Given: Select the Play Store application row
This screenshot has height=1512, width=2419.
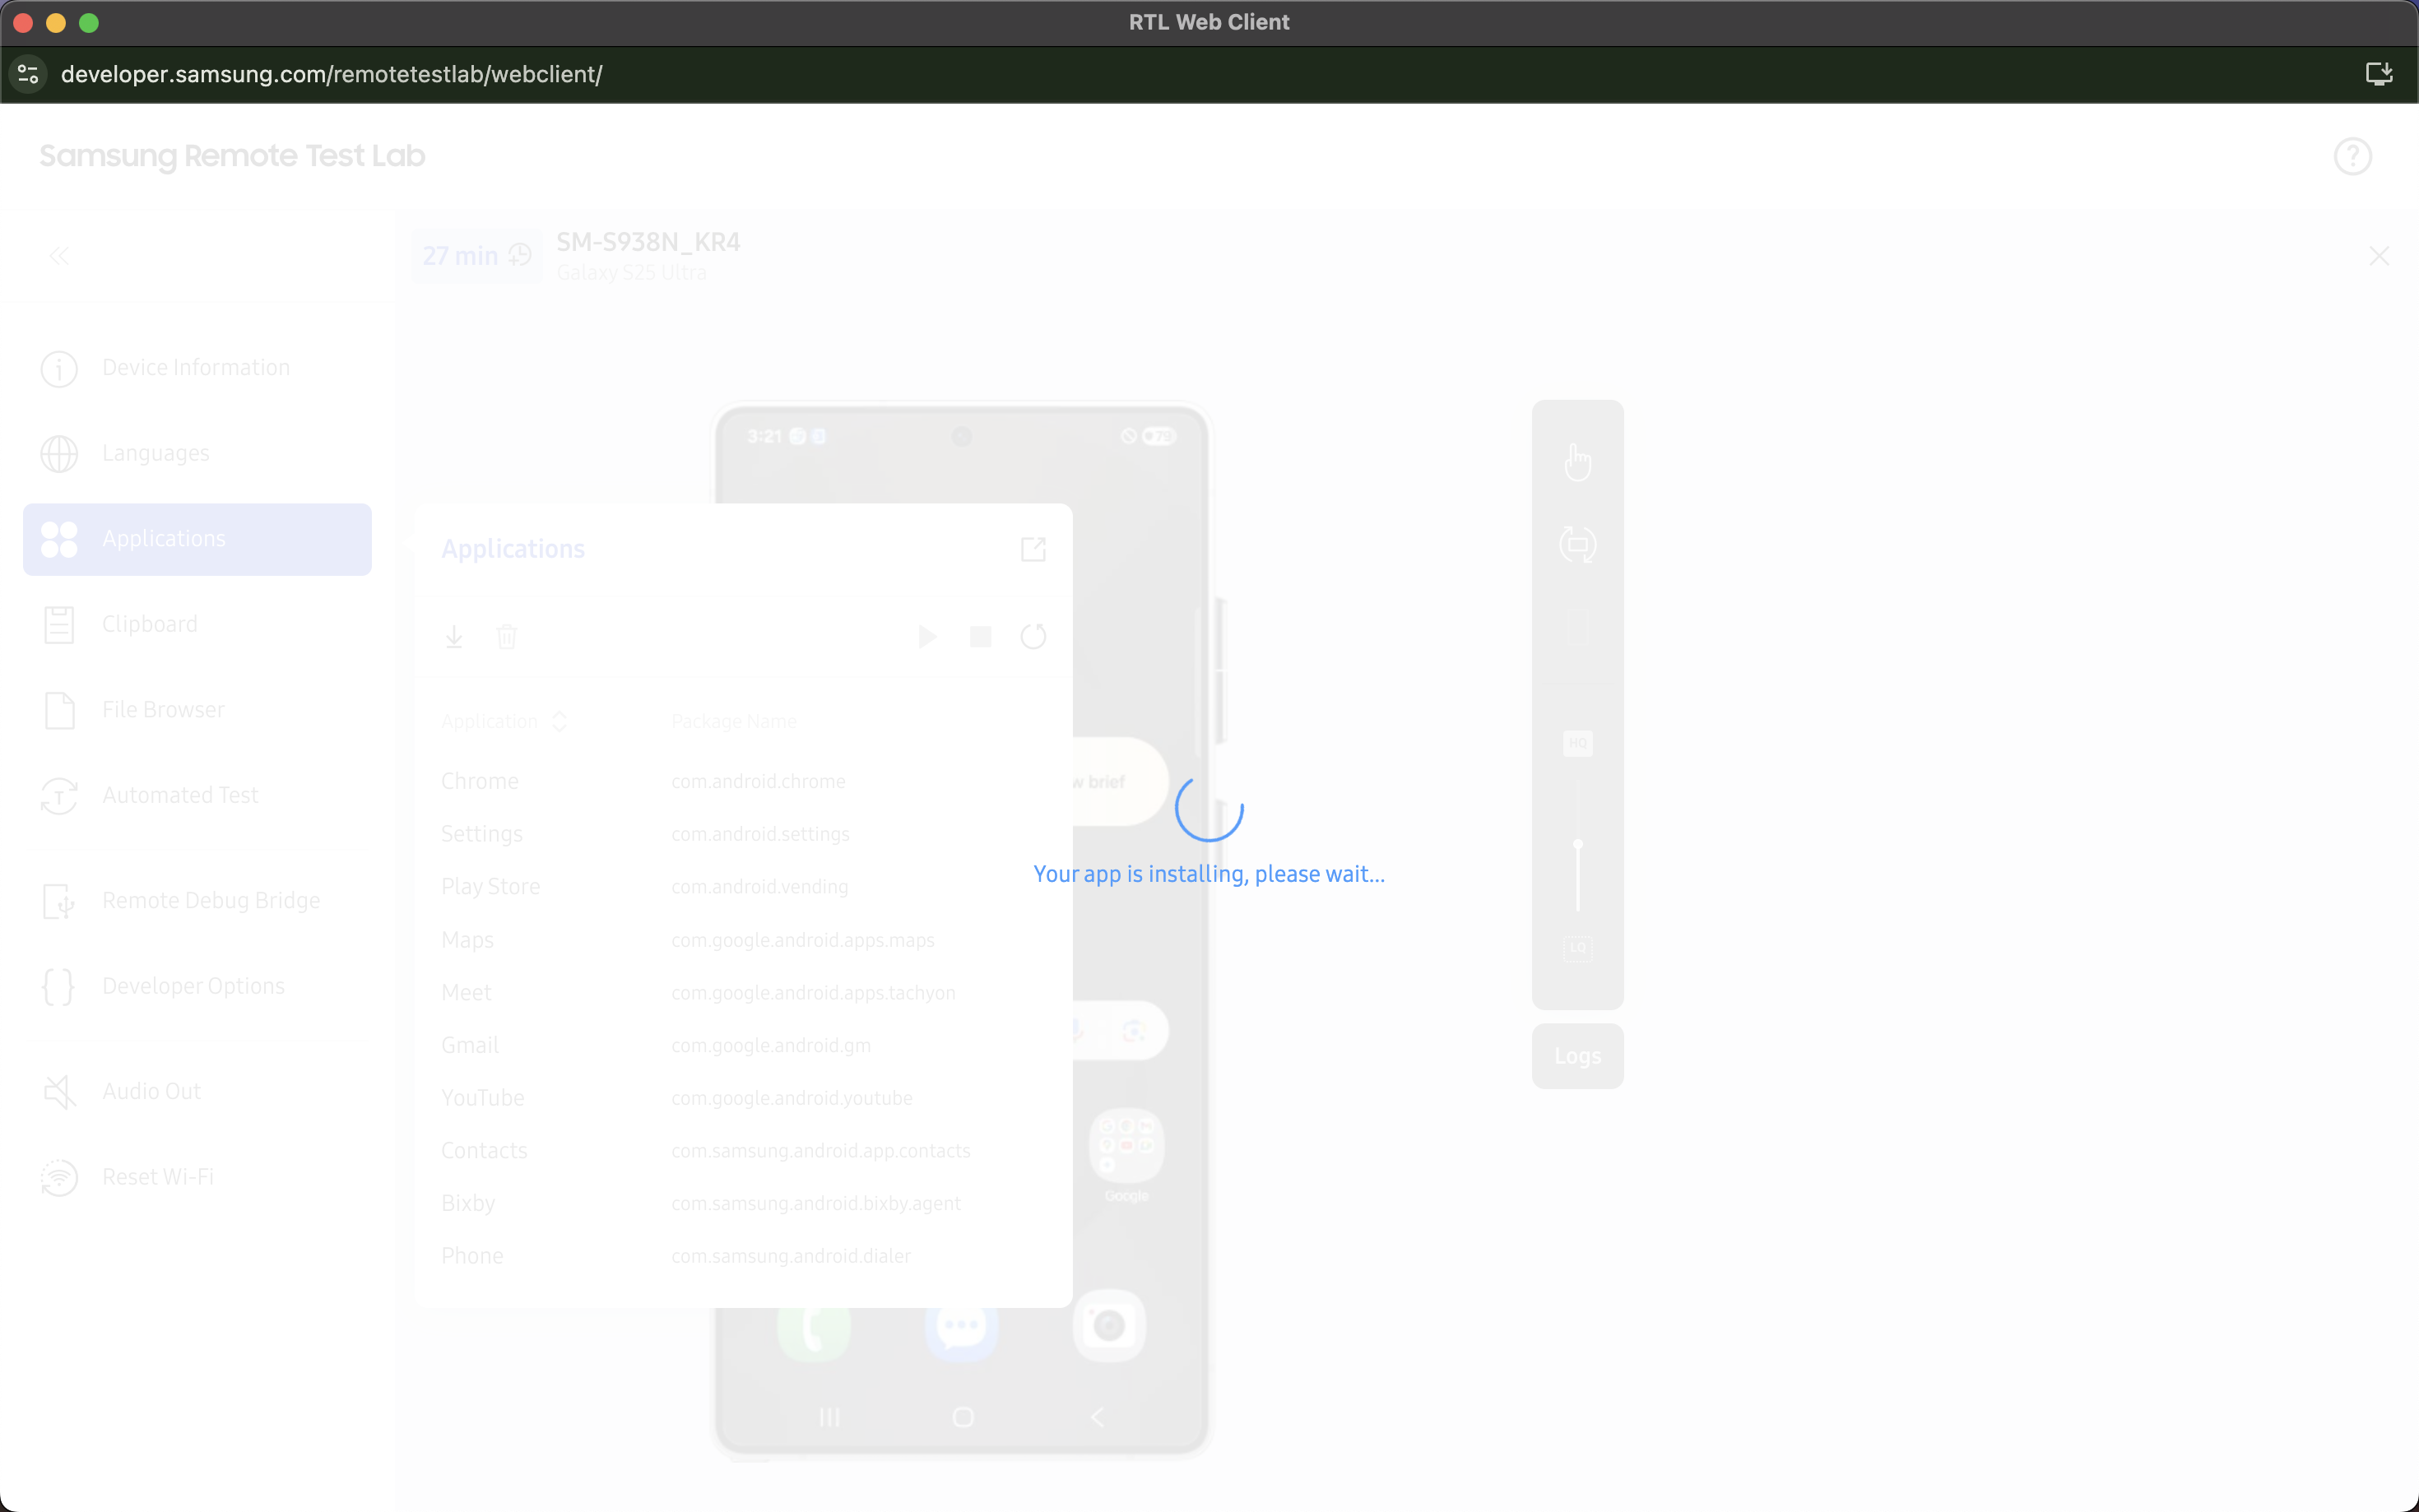Looking at the screenshot, I should 743,887.
